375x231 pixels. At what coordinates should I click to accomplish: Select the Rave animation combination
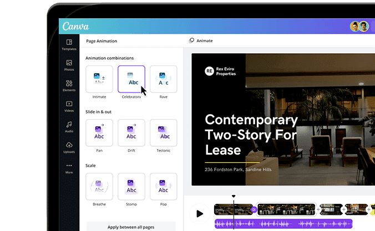click(163, 79)
